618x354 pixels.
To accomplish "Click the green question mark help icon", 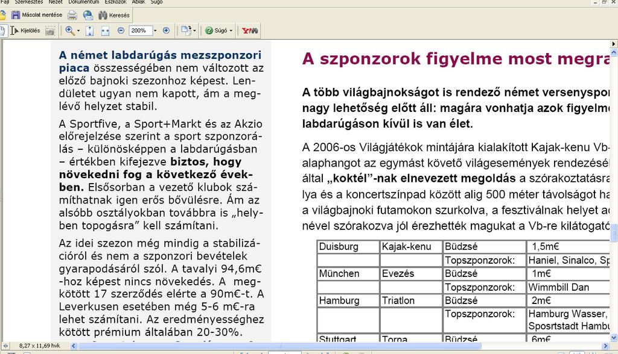I will (x=209, y=31).
